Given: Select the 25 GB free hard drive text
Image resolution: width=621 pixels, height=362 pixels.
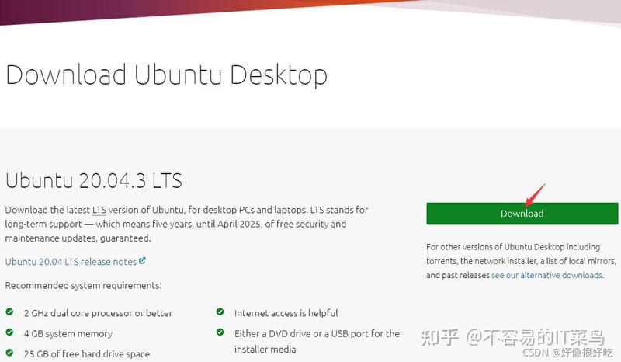Looking at the screenshot, I should [x=87, y=353].
